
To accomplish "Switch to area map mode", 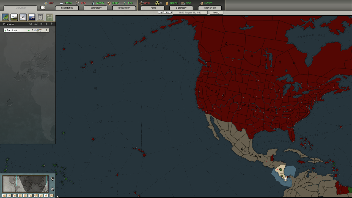I will (41, 196).
